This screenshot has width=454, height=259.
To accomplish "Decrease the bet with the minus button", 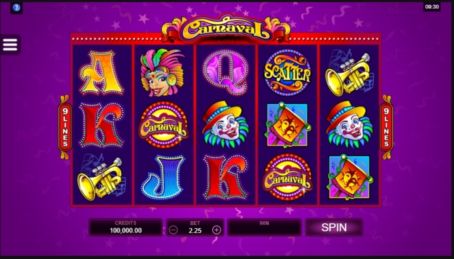I will pyautogui.click(x=173, y=230).
